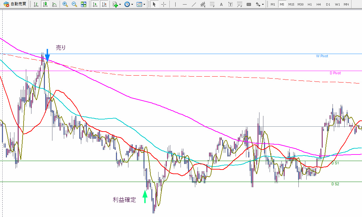The width and height of the screenshot is (362, 217).
Task: Select the text label tool
Action: 230,4
